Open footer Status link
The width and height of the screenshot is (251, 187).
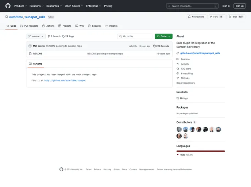(116, 169)
